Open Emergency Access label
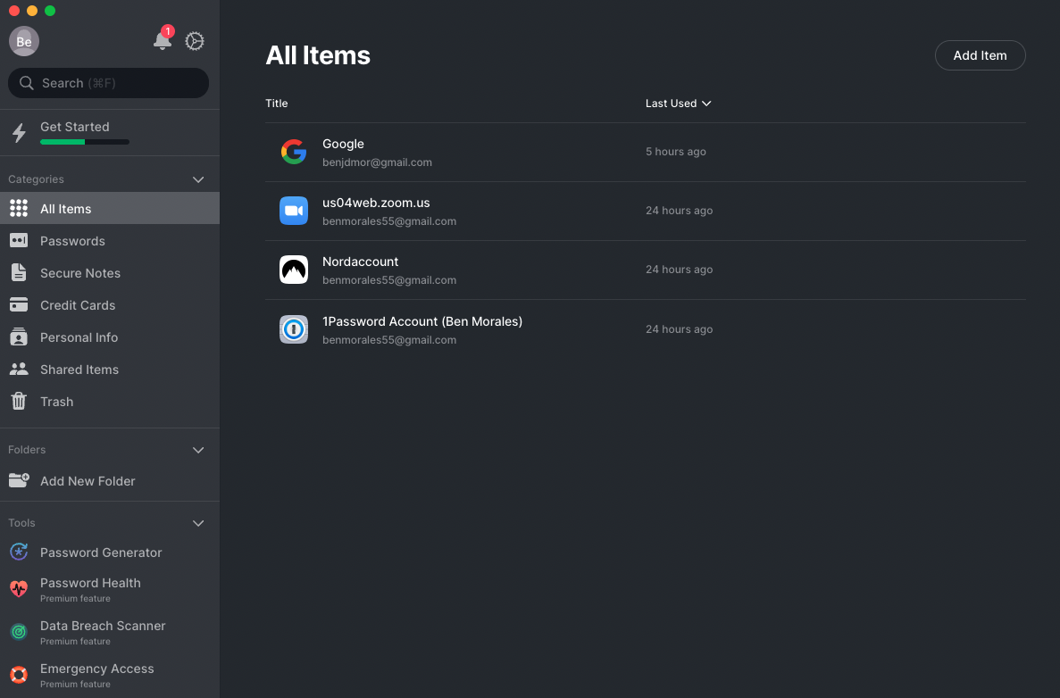This screenshot has height=698, width=1060. pos(96,669)
